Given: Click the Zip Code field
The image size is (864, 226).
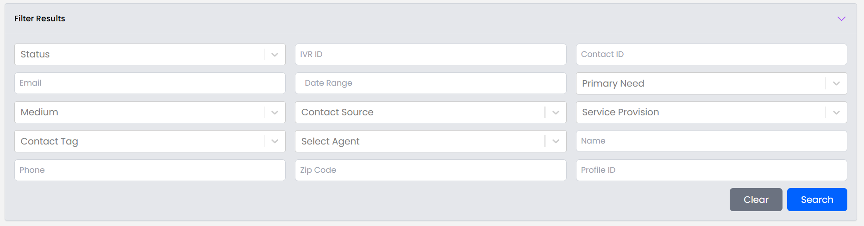Looking at the screenshot, I should pyautogui.click(x=430, y=170).
